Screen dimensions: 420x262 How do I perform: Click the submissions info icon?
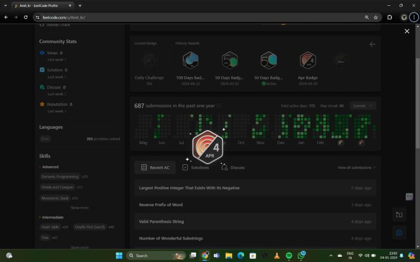click(x=218, y=106)
